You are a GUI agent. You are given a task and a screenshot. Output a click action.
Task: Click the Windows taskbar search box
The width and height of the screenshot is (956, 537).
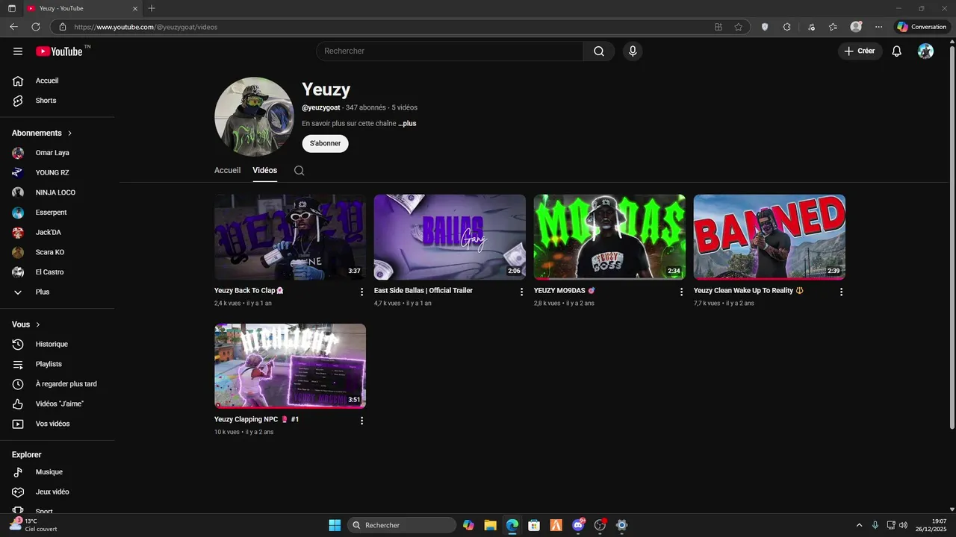pyautogui.click(x=402, y=525)
